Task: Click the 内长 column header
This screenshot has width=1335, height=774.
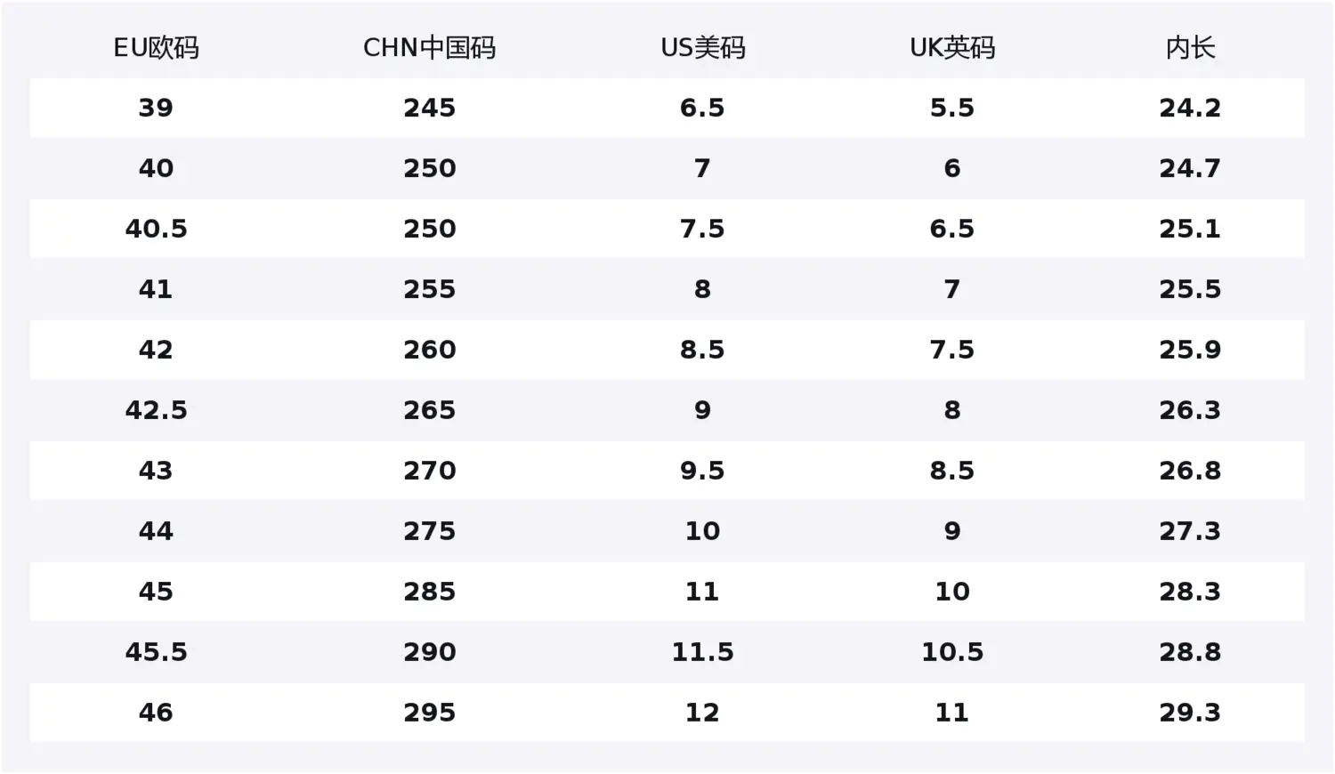Action: (1190, 48)
